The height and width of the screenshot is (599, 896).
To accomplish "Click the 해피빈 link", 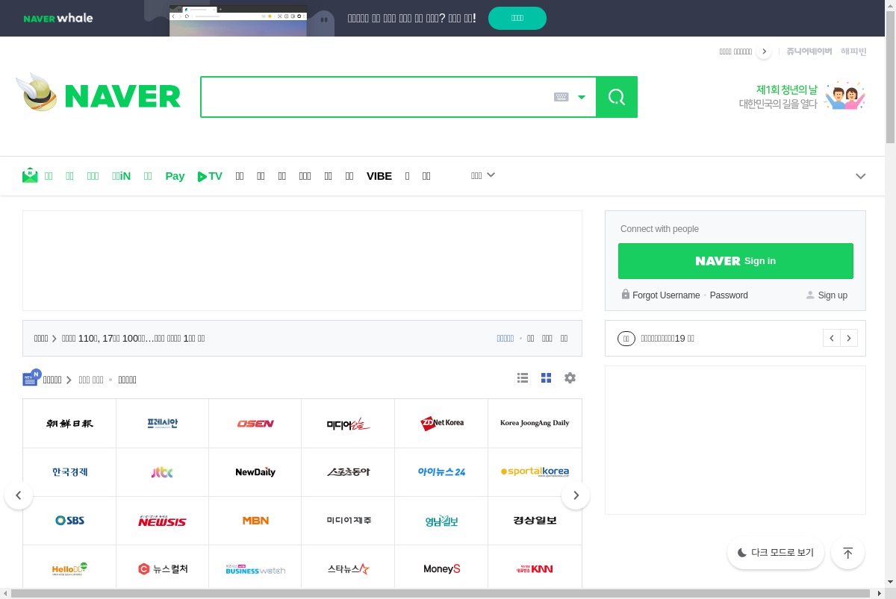I will click(853, 51).
